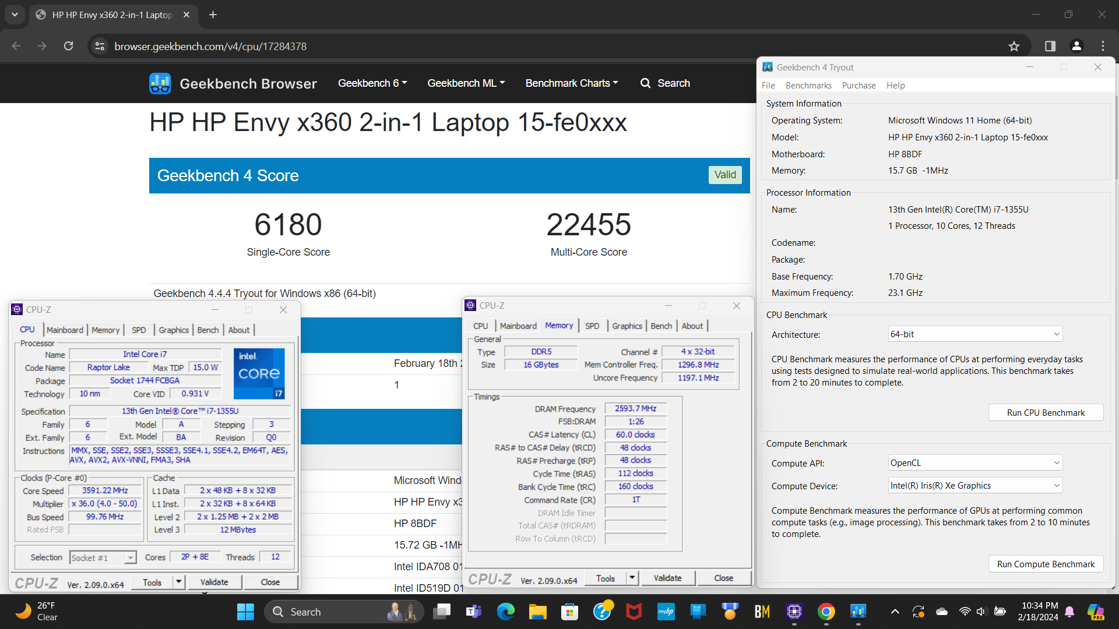Open the Benchmarks menu in Geekbench 4

point(808,86)
